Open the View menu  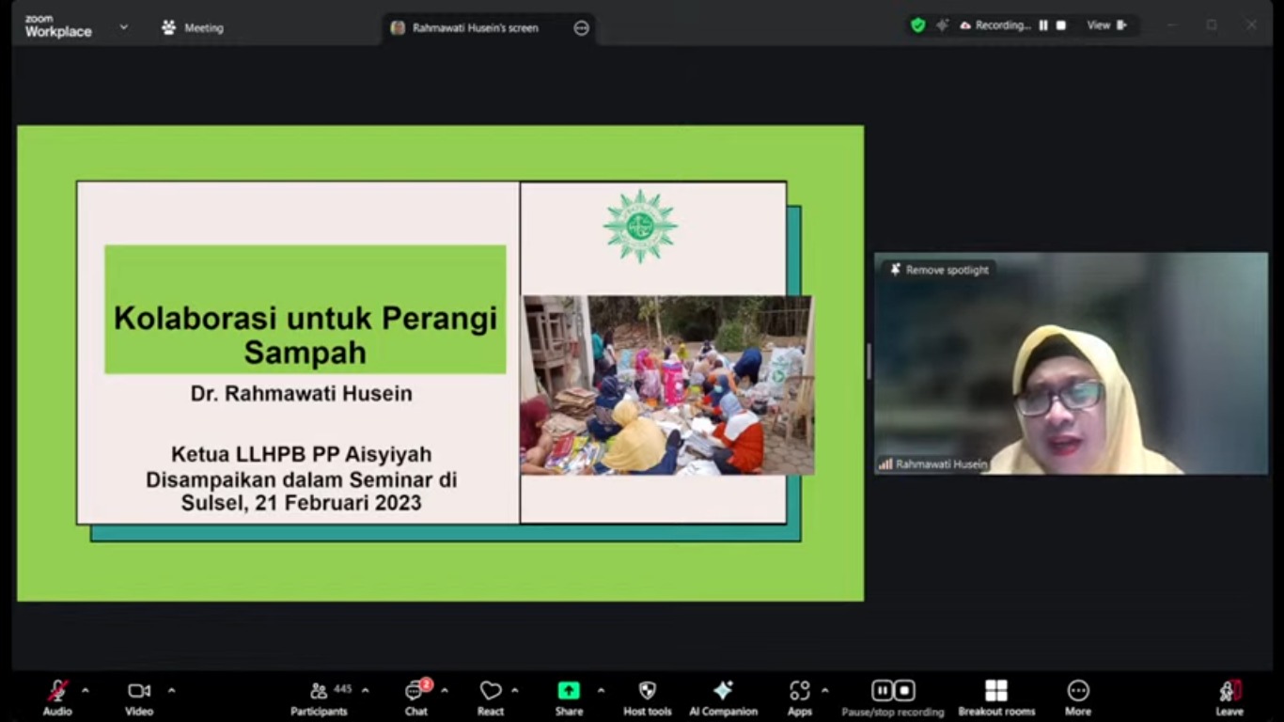1100,25
